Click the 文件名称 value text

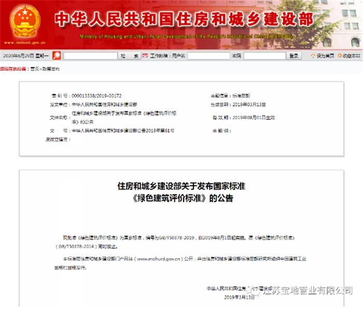(x=124, y=117)
